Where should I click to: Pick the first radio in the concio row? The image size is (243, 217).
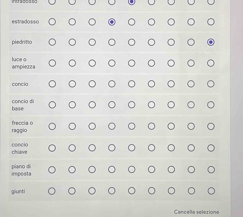pos(52,84)
